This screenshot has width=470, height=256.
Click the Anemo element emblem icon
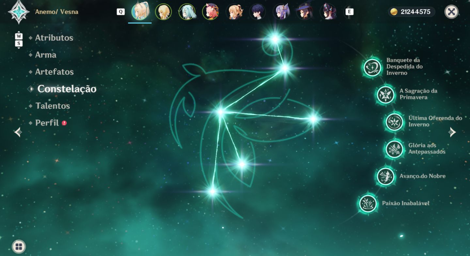[x=19, y=12]
